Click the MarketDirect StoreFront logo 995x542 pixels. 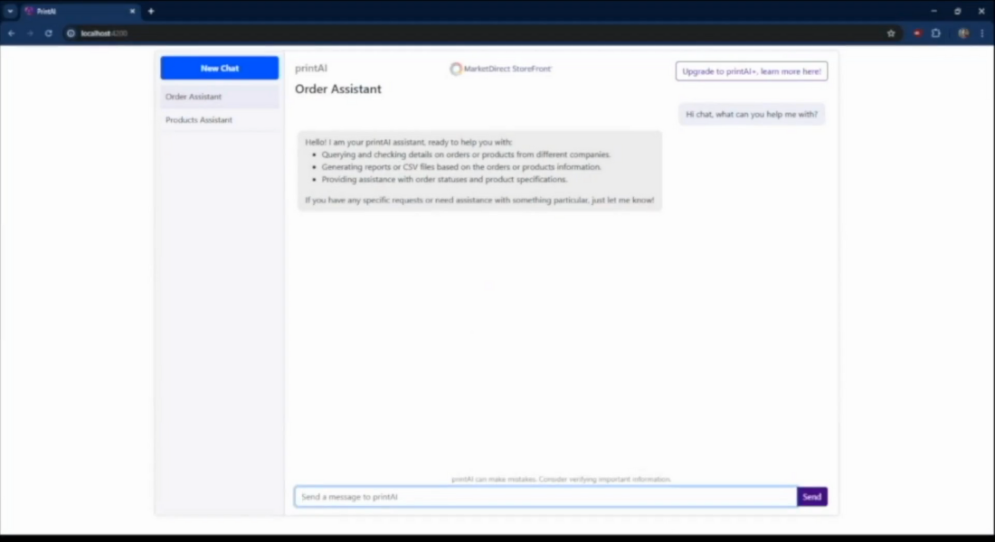click(501, 69)
